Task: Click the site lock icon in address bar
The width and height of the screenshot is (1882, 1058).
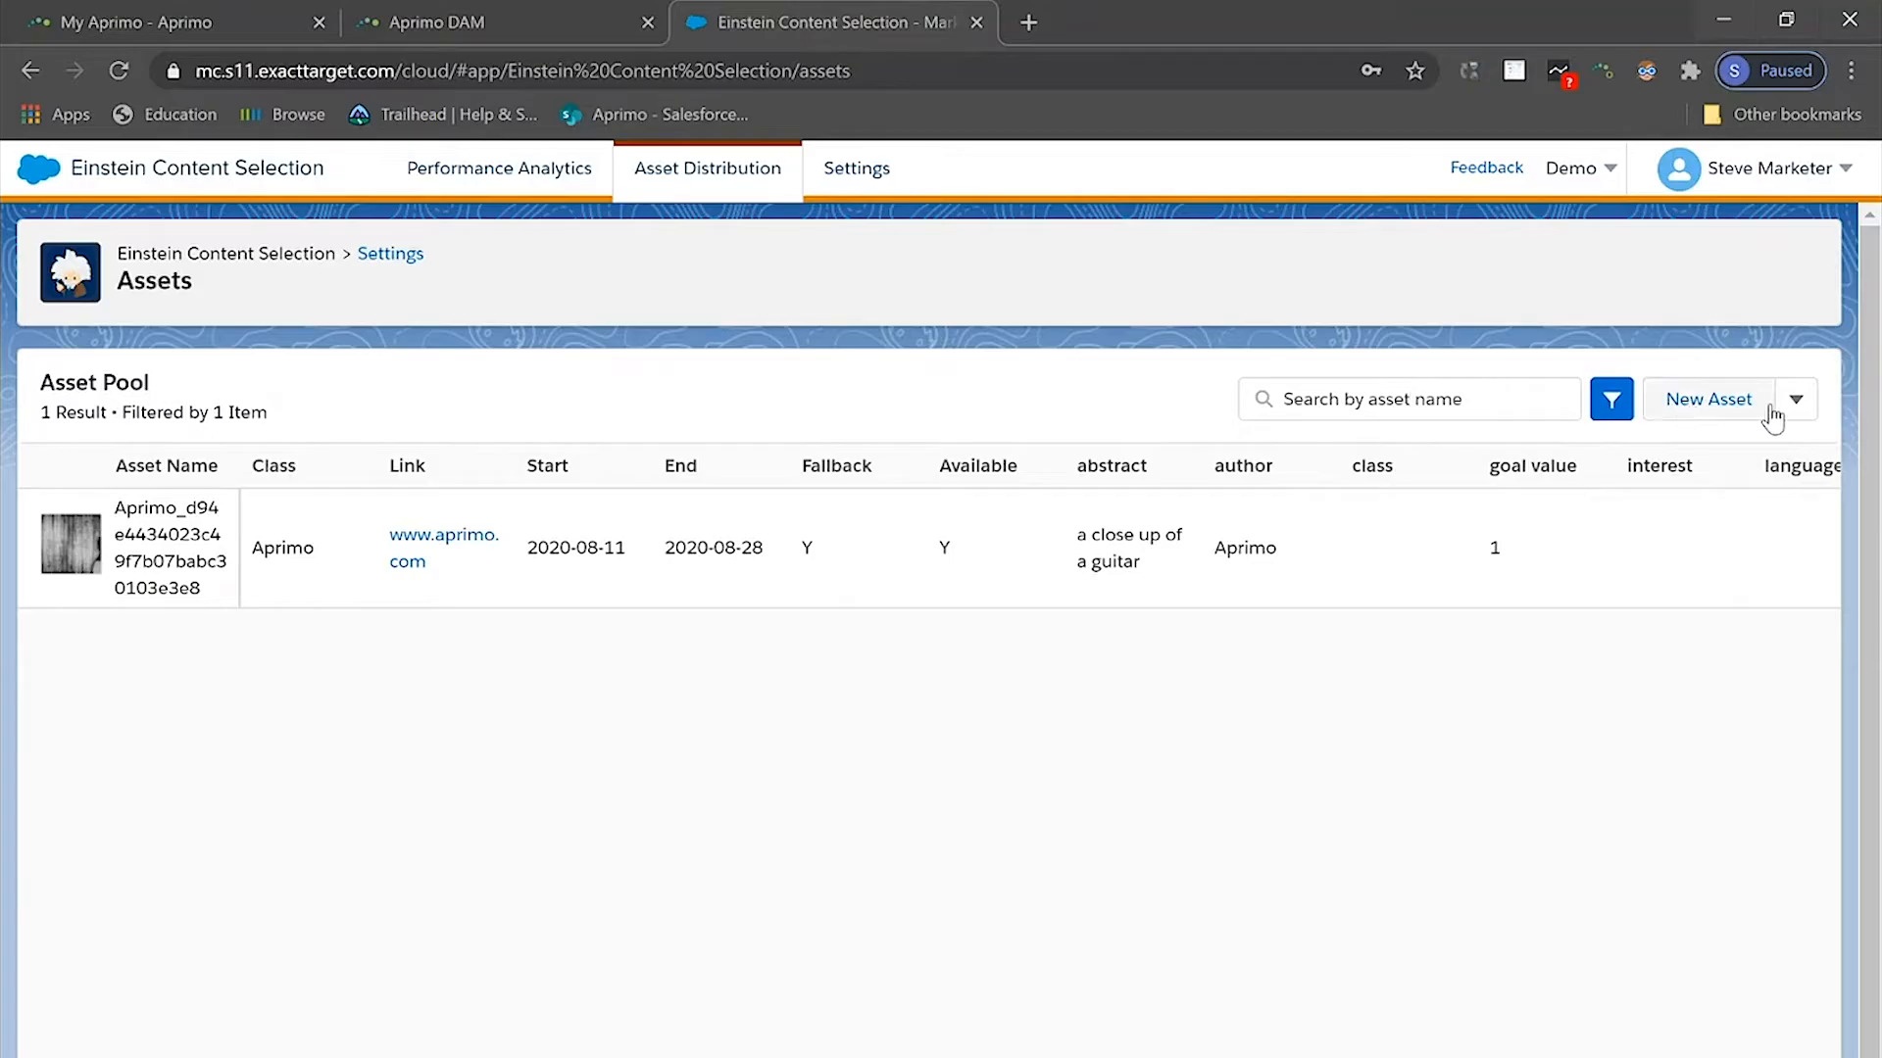Action: tap(173, 71)
